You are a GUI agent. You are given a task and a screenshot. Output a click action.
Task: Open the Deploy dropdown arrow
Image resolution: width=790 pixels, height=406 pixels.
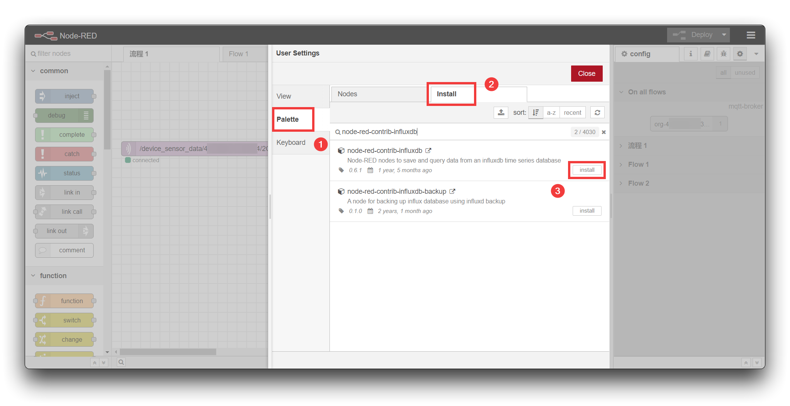[724, 35]
